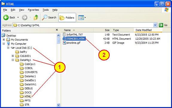Open the Favorites menu

[33, 10]
